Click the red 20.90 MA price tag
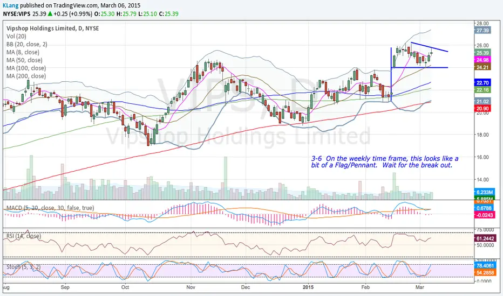 pos(482,109)
